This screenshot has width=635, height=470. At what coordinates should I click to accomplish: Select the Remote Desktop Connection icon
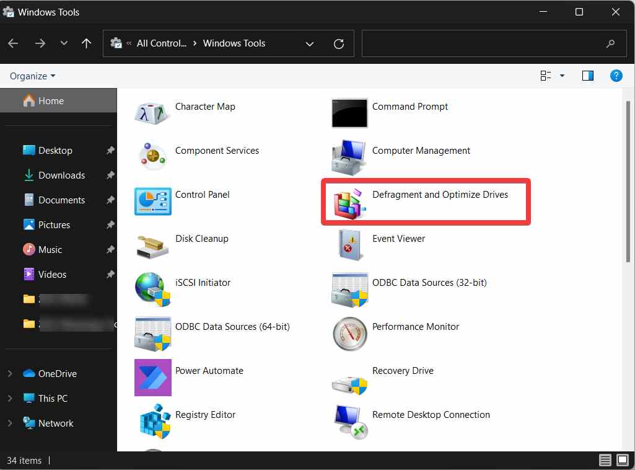[350, 422]
